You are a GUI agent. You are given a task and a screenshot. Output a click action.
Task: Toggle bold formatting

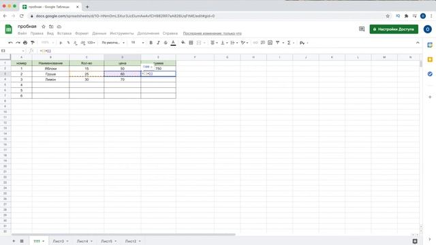click(x=151, y=43)
